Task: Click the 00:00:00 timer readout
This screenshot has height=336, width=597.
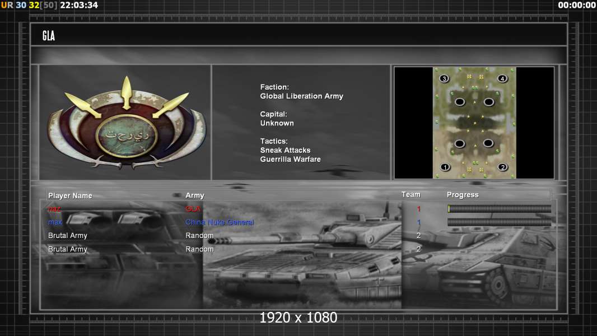Action: coord(577,5)
